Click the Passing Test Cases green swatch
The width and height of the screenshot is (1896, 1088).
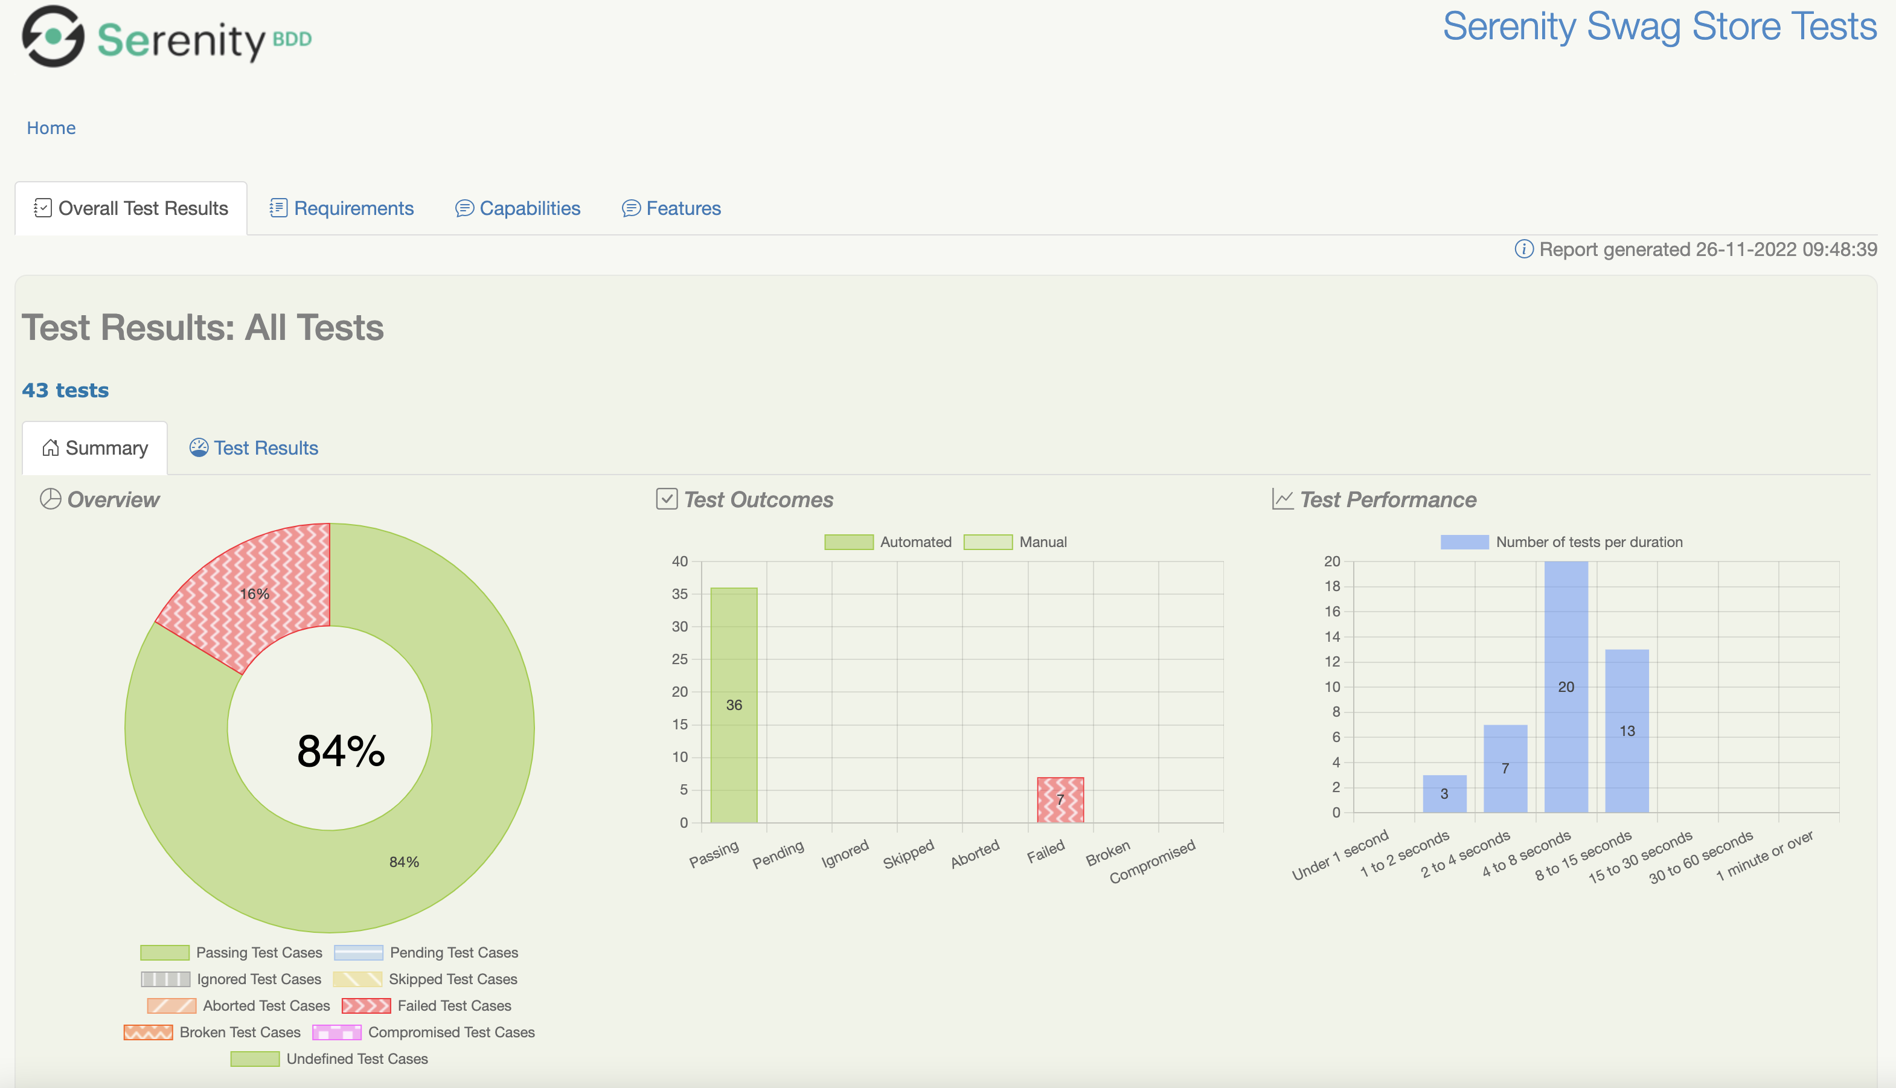point(165,952)
